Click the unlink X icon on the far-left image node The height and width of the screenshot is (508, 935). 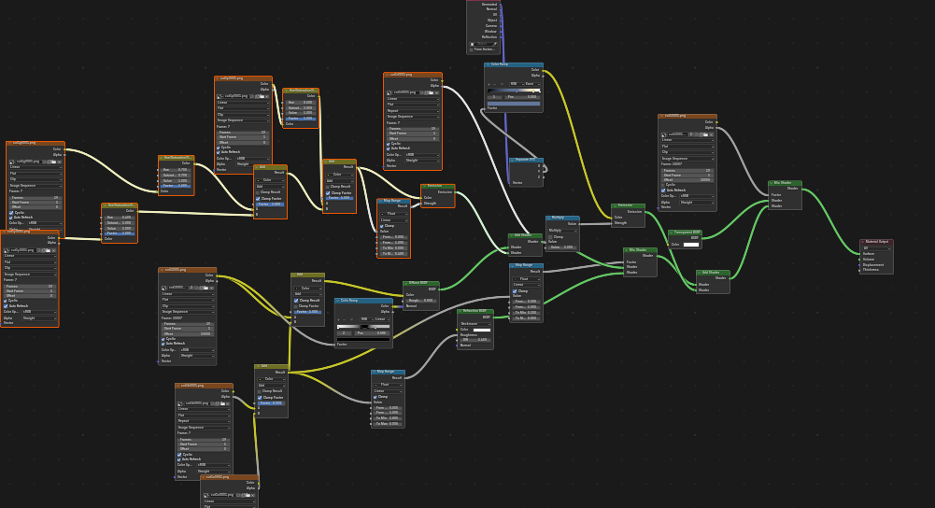[x=60, y=162]
